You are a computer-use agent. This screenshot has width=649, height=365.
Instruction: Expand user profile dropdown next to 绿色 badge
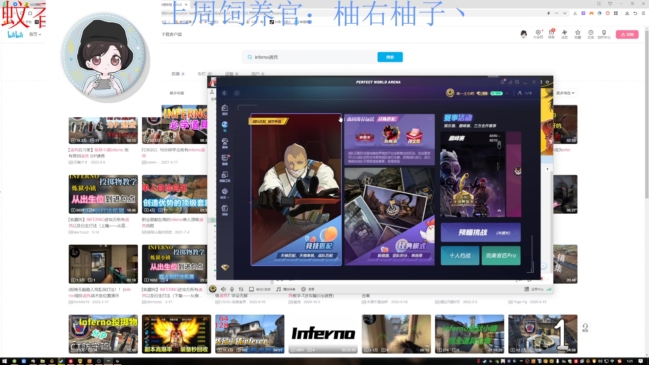point(507,93)
